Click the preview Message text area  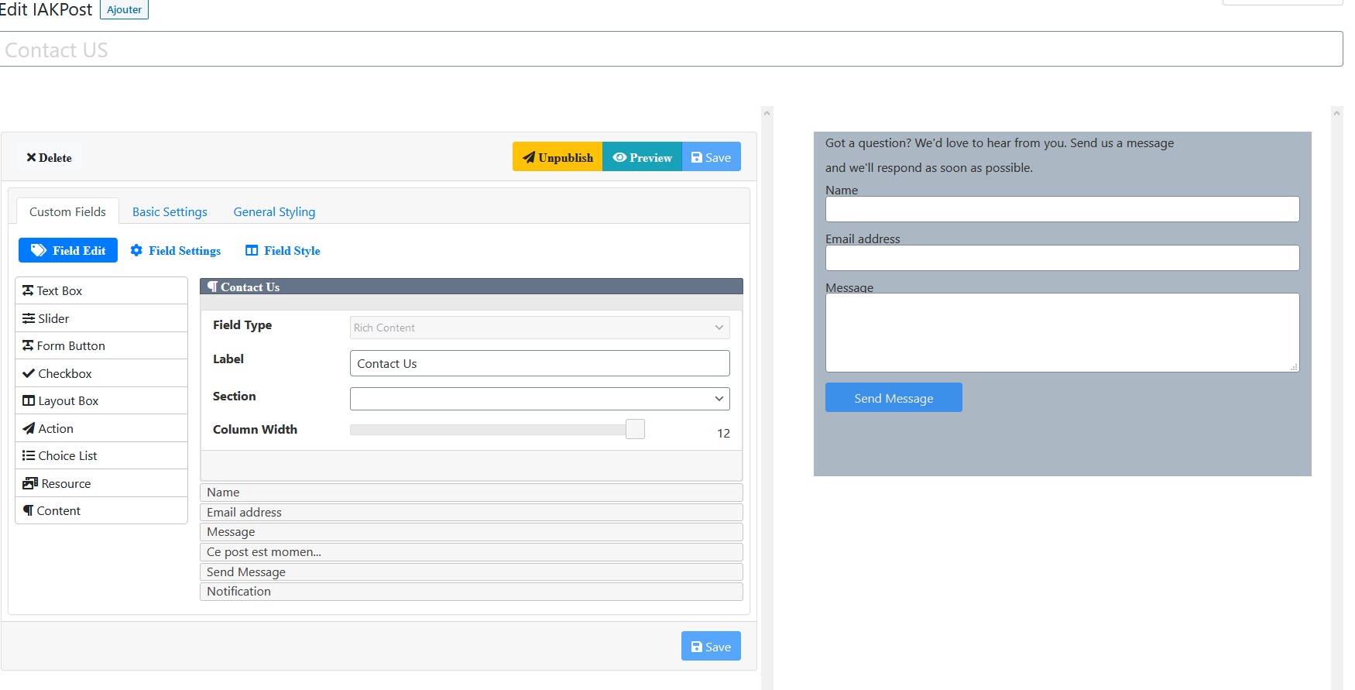pos(1062,332)
